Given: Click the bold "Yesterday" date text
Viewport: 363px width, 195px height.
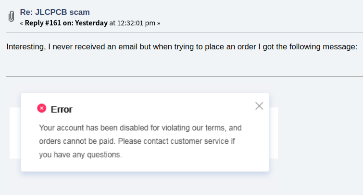Looking at the screenshot, I should 91,23.
